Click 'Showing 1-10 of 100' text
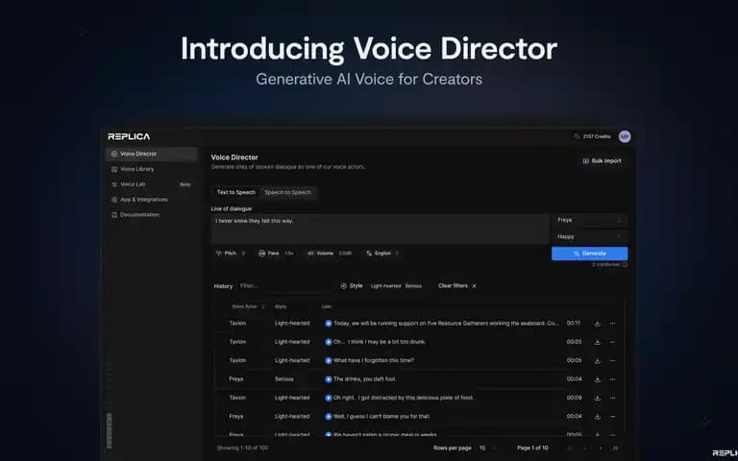Image resolution: width=738 pixels, height=461 pixels. tap(242, 449)
